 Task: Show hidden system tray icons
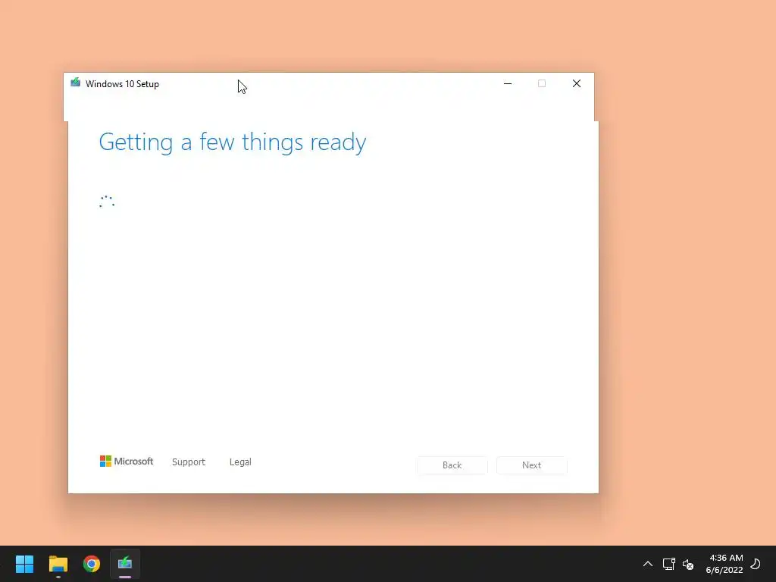(647, 564)
